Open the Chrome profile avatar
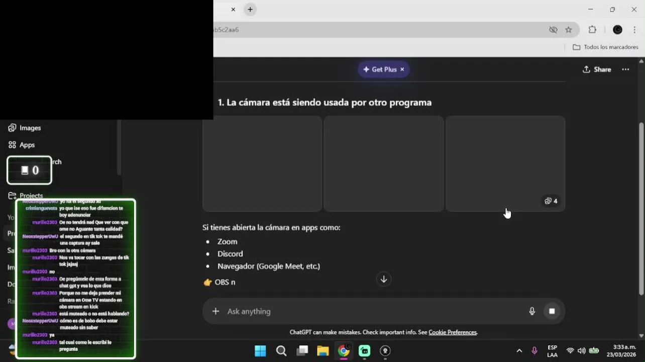 (x=617, y=30)
